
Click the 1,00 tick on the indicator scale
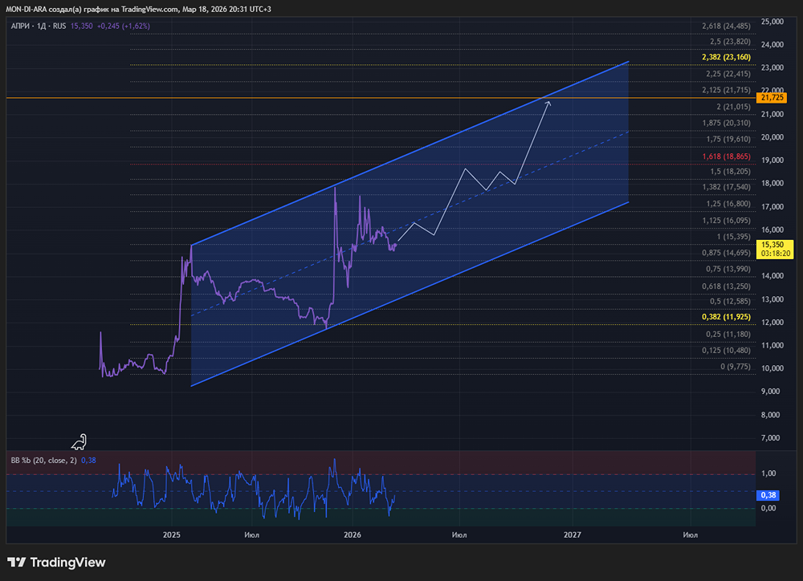[x=768, y=473]
